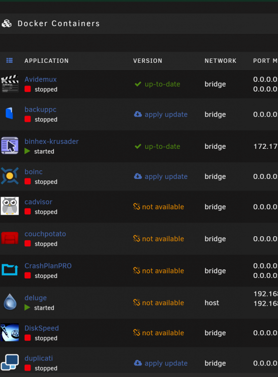Click the CrashPlanPRO folder icon

pyautogui.click(x=10, y=270)
